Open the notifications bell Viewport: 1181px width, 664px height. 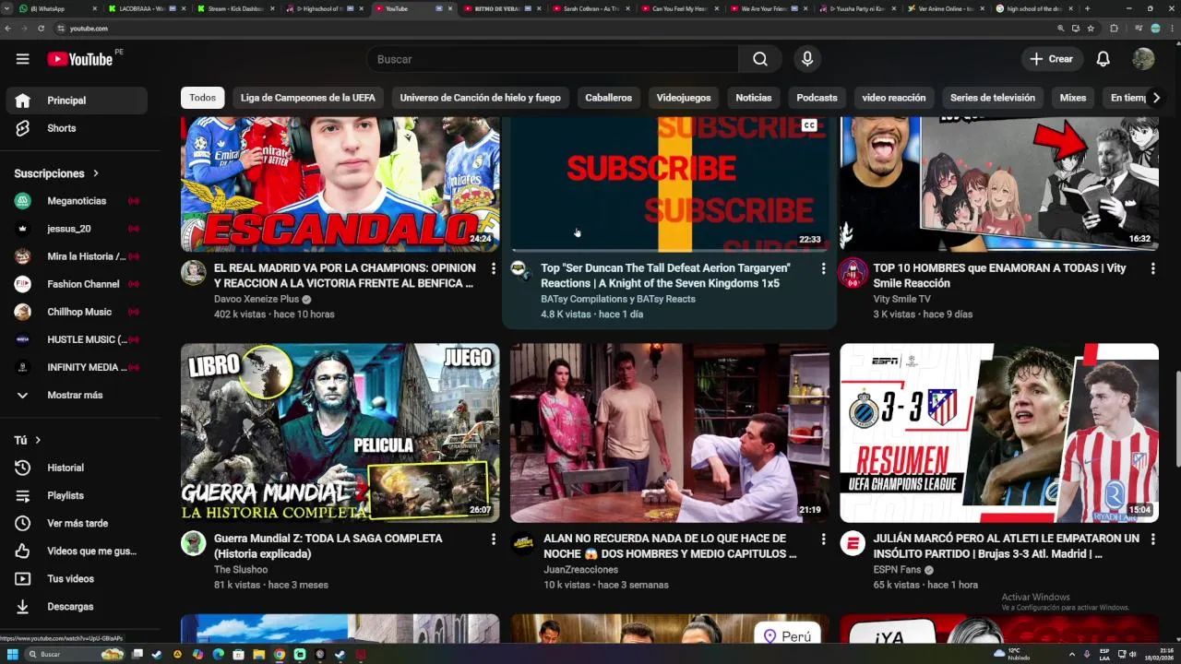[1103, 59]
